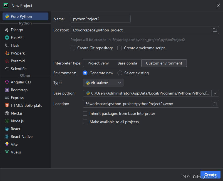This screenshot has height=181, width=223.
Task: Select the Next.js project icon
Action: pyautogui.click(x=7, y=113)
